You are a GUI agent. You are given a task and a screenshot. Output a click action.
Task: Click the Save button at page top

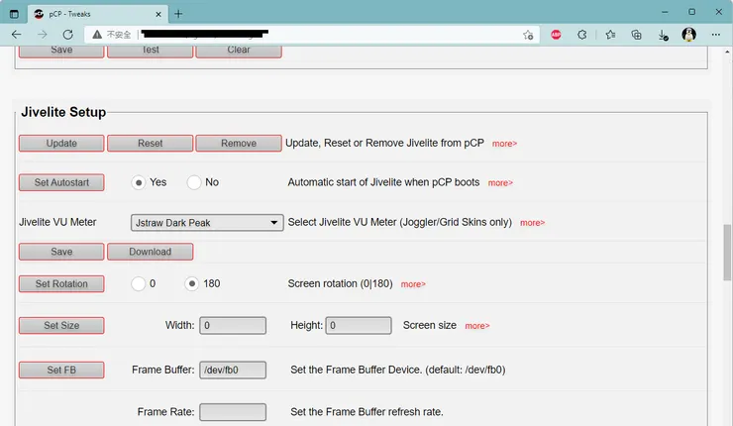(x=61, y=52)
